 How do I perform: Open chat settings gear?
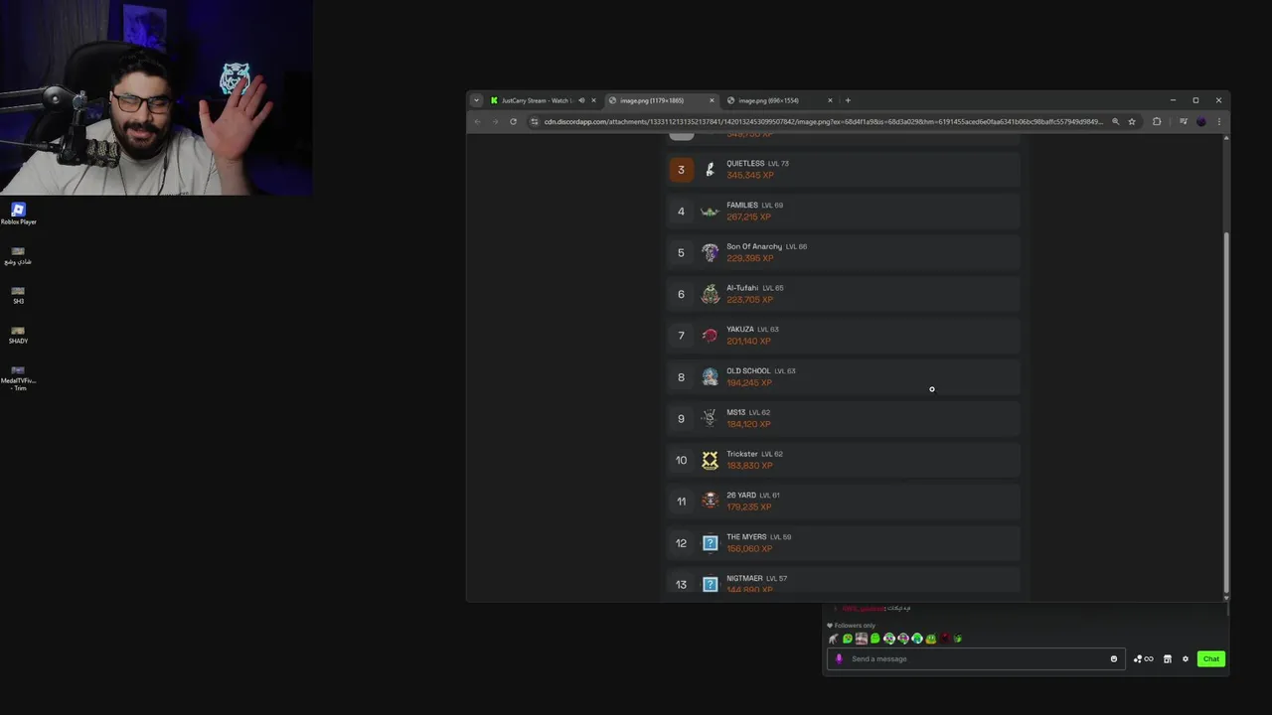coord(1185,658)
